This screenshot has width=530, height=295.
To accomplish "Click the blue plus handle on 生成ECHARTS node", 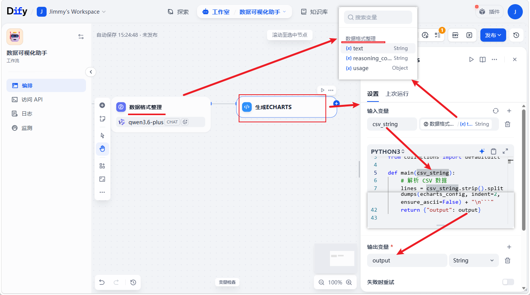I will click(337, 103).
